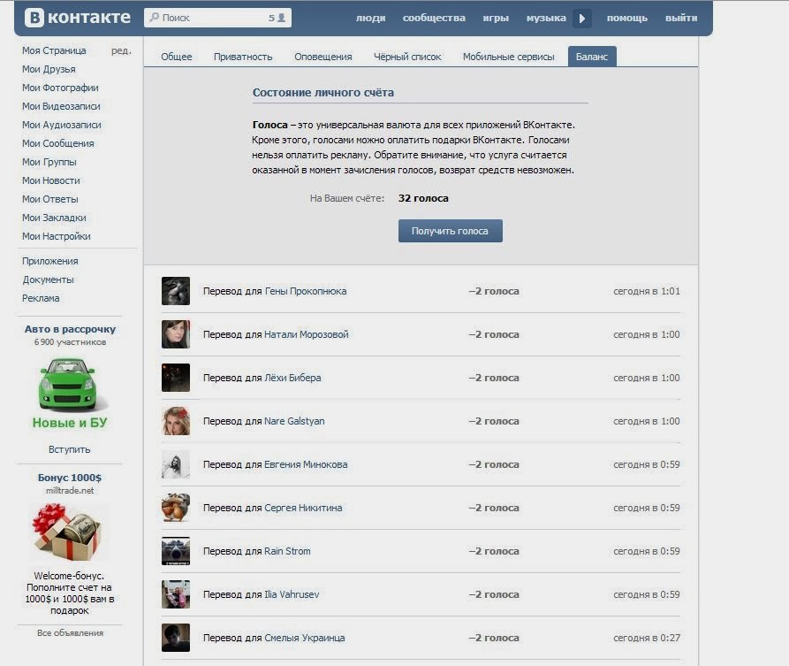The width and height of the screenshot is (789, 666).
Task: Open profile link Евгения Минокова
Action: point(306,464)
